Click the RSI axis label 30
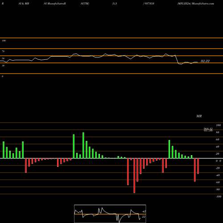Image resolution: width=223 pixels, height=223 pixels. tap(3, 66)
